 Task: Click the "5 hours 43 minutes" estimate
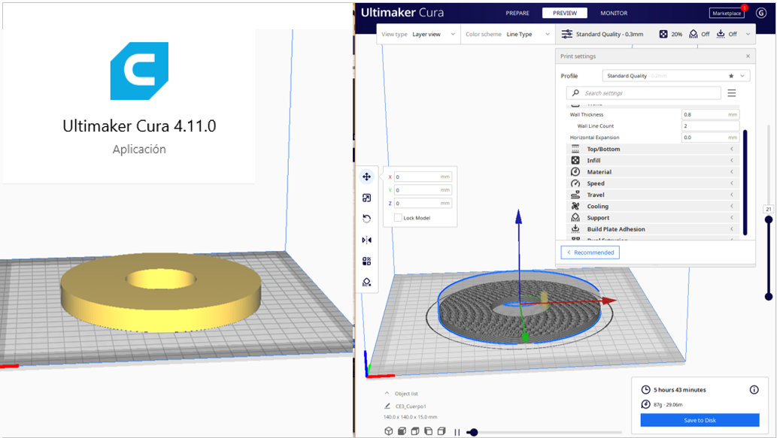coord(679,390)
